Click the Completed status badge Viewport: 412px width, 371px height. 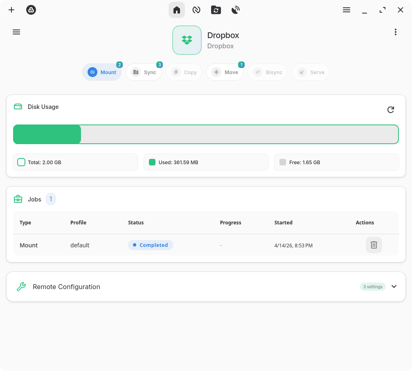150,245
